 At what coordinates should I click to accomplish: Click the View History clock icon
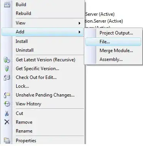(7, 104)
